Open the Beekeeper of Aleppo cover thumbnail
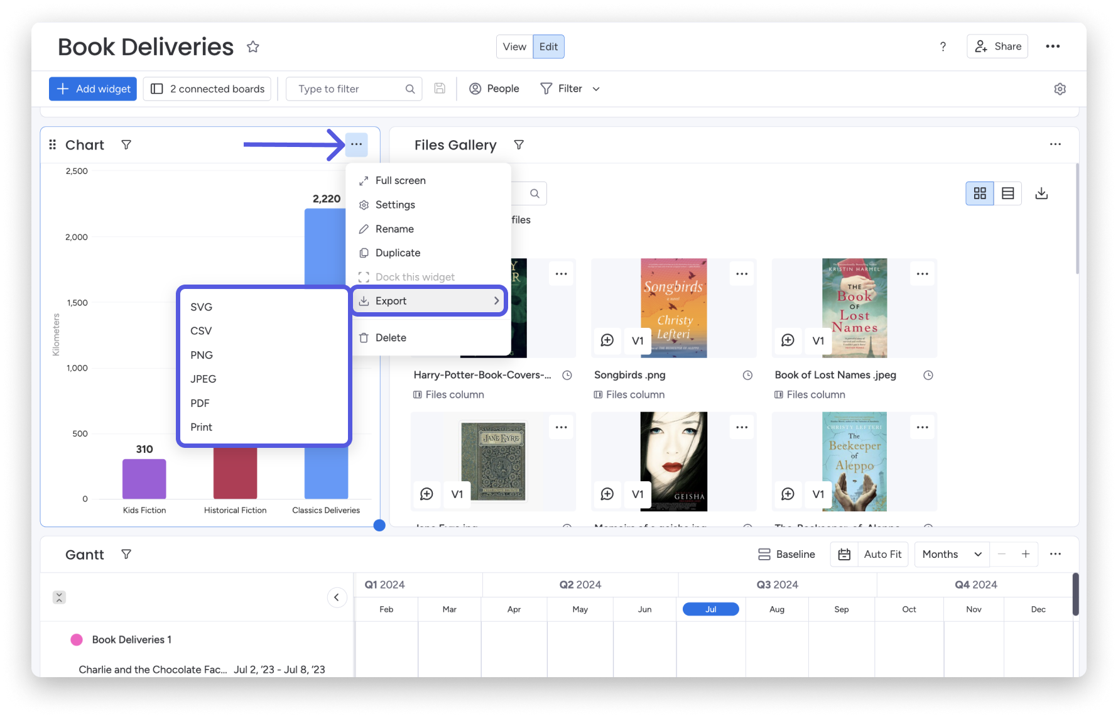The image size is (1118, 718). pos(855,462)
